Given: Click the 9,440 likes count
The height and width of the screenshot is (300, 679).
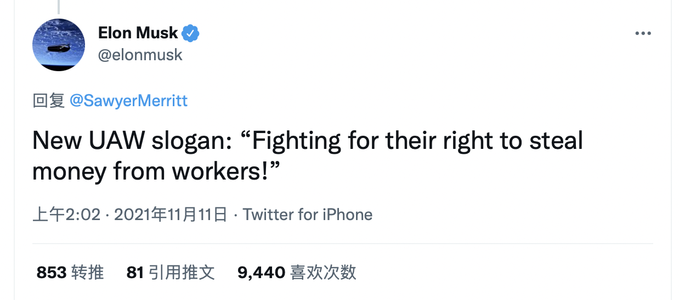Looking at the screenshot, I should click(x=261, y=272).
